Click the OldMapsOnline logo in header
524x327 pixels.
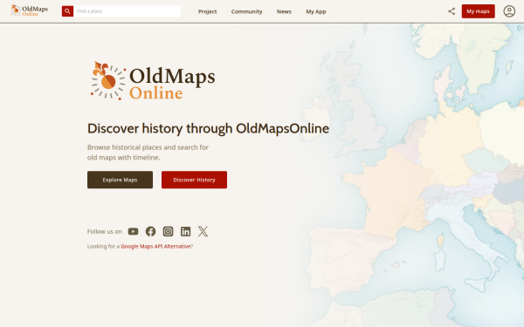[30, 10]
